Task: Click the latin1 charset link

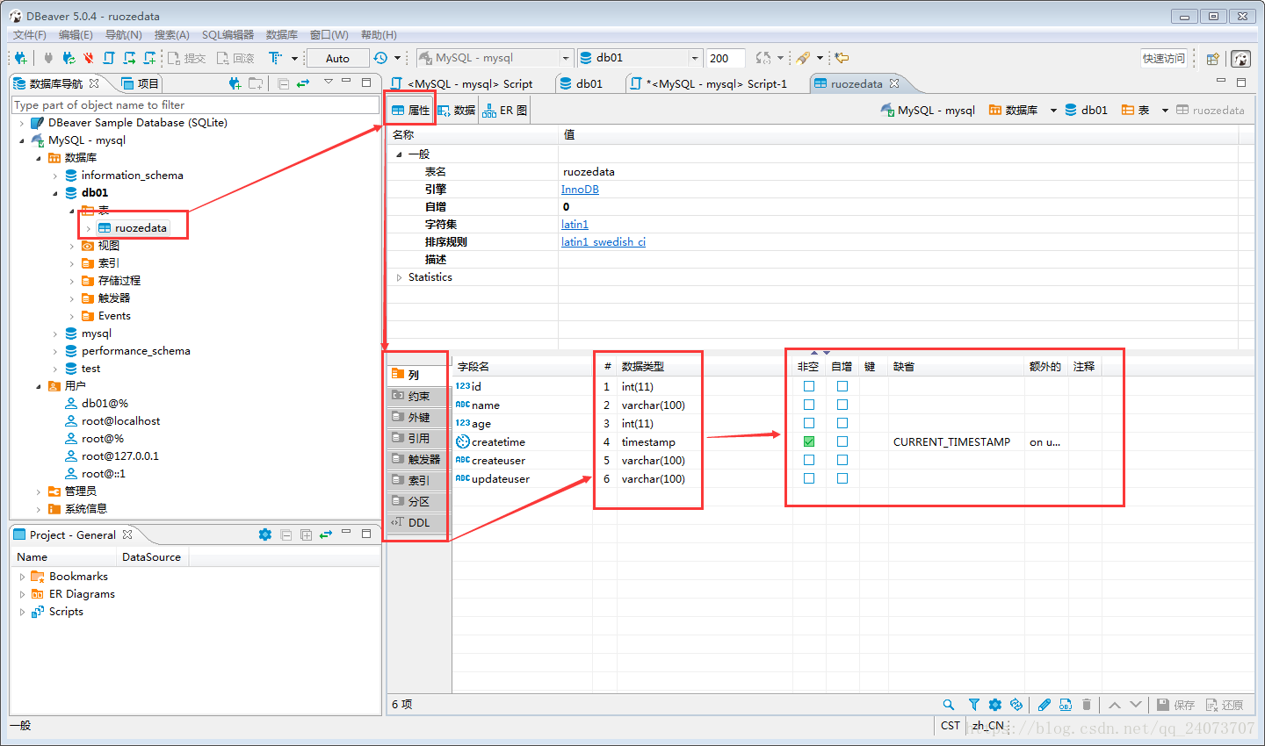Action: point(575,225)
